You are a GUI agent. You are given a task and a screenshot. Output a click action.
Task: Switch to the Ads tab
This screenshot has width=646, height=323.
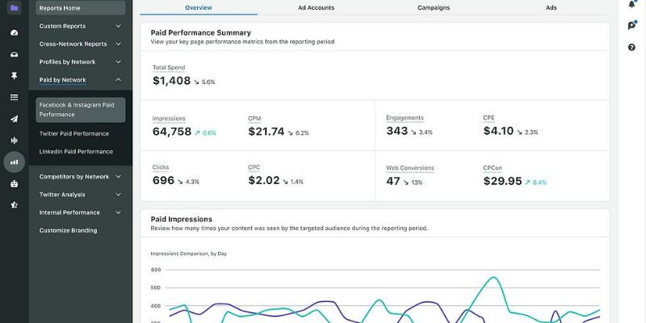coord(552,8)
